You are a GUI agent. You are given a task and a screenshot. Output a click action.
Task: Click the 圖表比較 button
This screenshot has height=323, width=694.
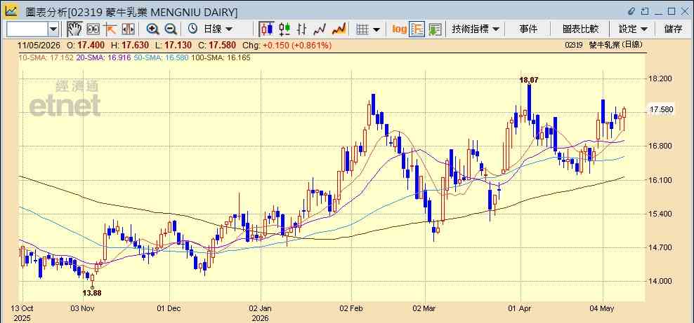click(581, 29)
